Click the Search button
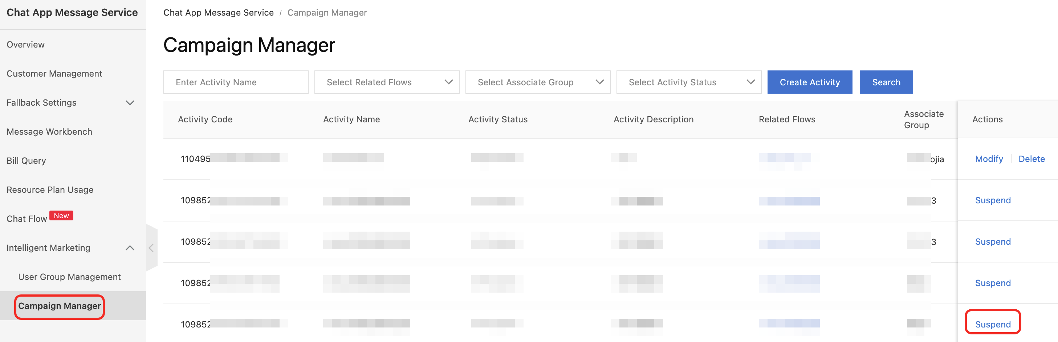Image resolution: width=1058 pixels, height=342 pixels. point(886,82)
